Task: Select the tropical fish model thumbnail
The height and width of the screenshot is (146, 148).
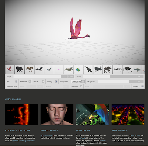Action: (x=78, y=69)
